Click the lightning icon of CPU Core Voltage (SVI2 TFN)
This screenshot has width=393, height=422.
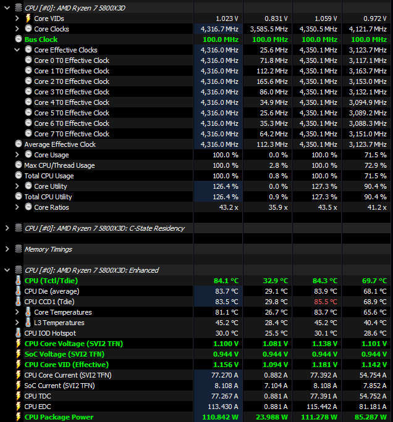tap(18, 344)
